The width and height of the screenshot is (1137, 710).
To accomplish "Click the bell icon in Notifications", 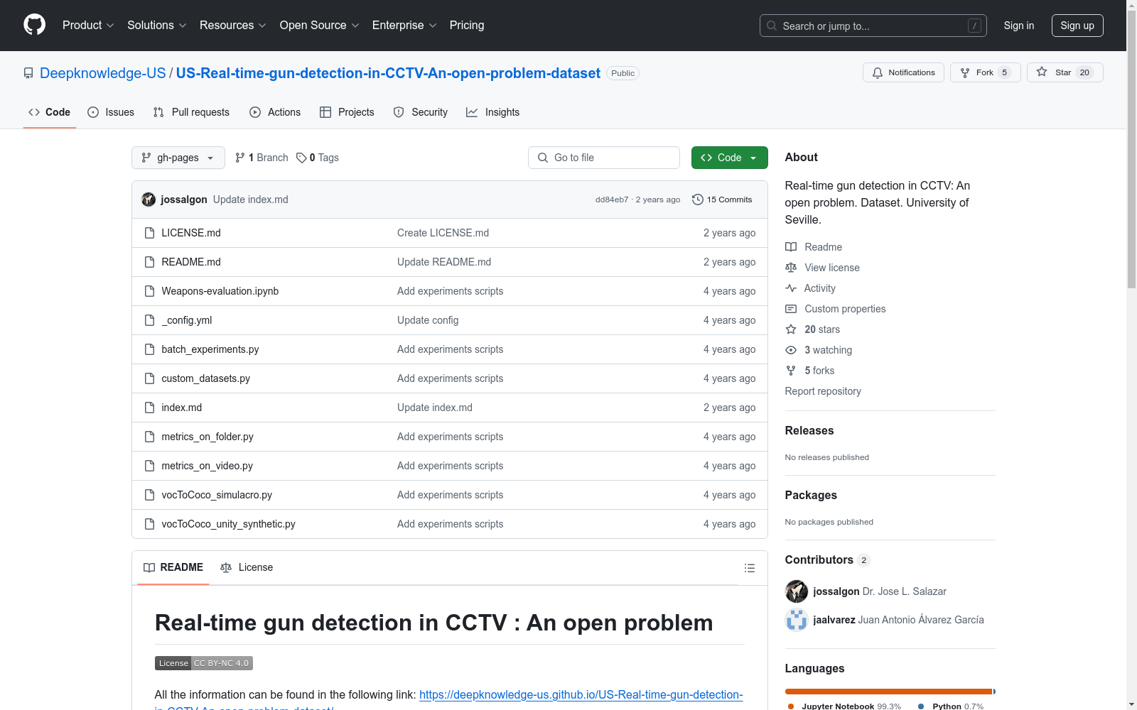I will pos(878,72).
